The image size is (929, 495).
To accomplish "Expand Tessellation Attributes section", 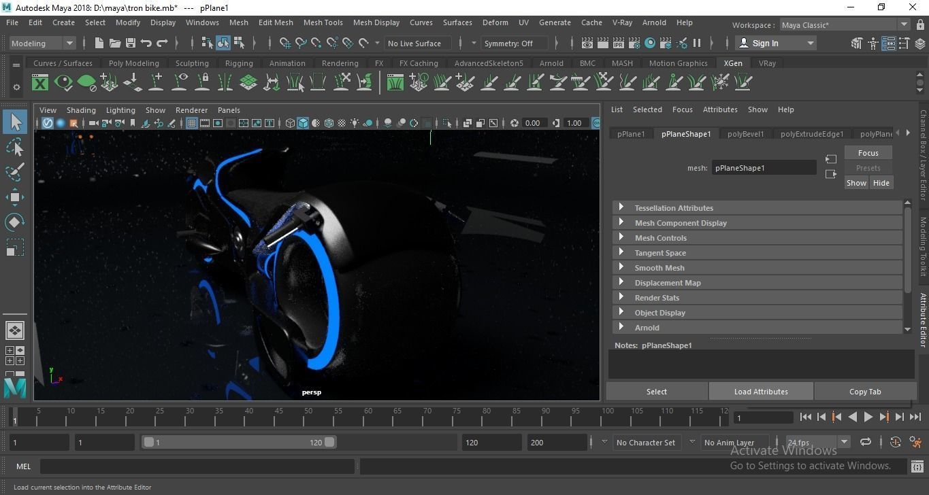I will tap(757, 208).
